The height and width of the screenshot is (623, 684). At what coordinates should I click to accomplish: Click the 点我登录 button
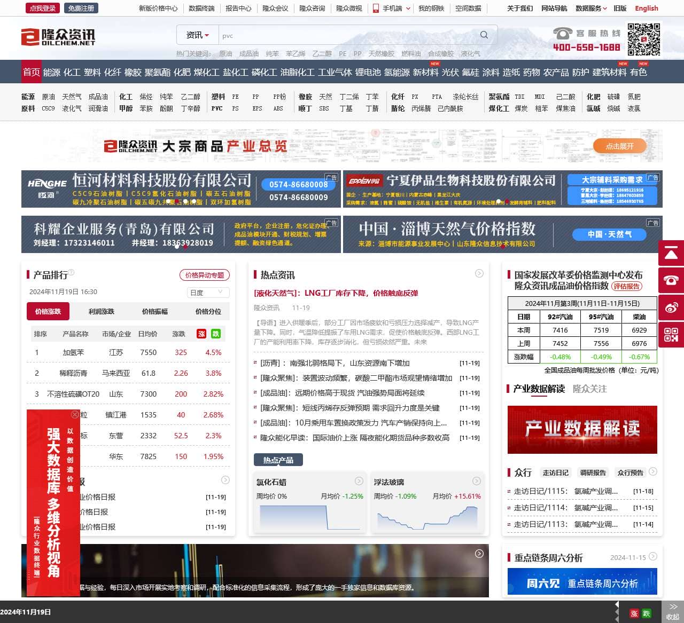click(43, 8)
